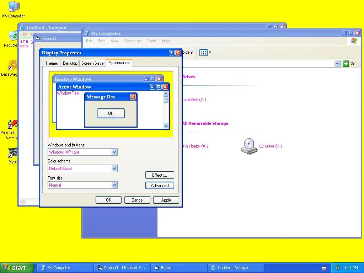Image resolution: width=364 pixels, height=273 pixels.
Task: Click the Effects... button
Action: pos(160,175)
